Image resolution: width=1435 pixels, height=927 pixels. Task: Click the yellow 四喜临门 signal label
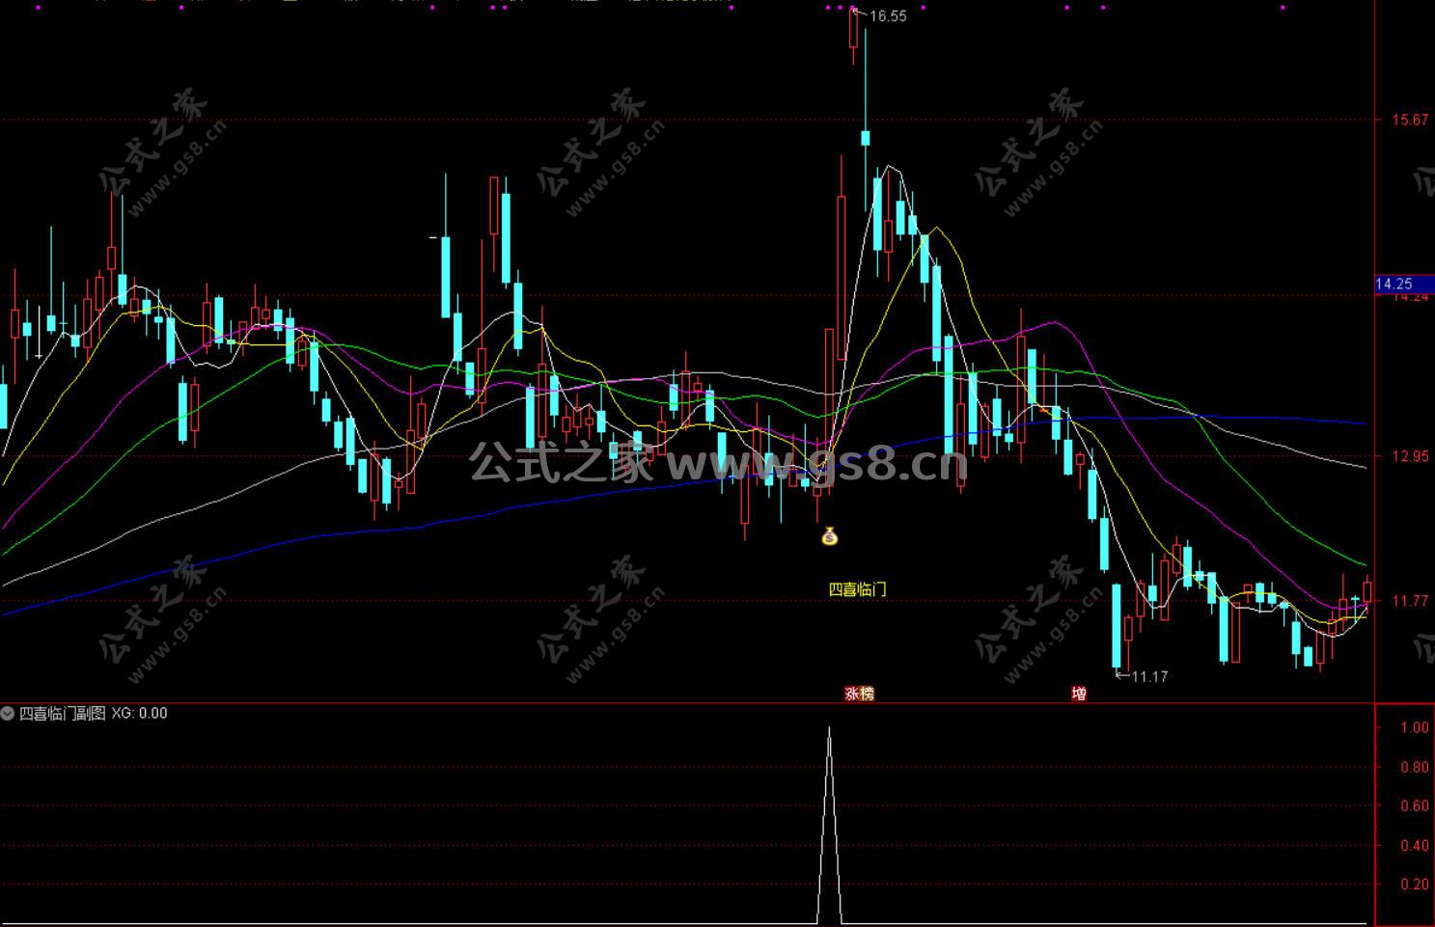(858, 589)
